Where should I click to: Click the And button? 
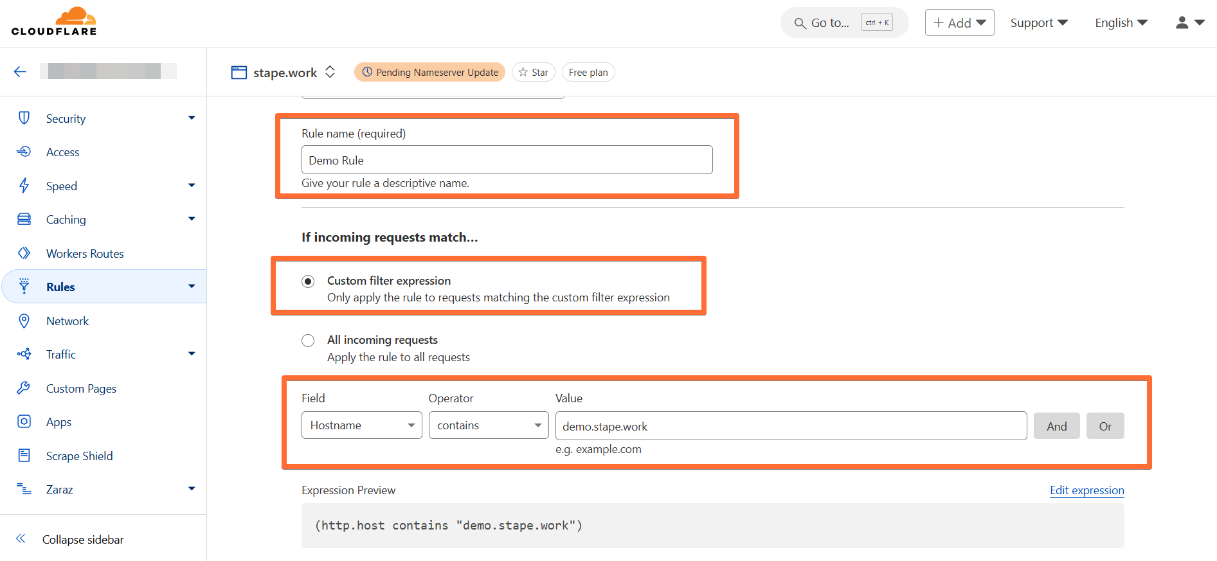[1057, 426]
